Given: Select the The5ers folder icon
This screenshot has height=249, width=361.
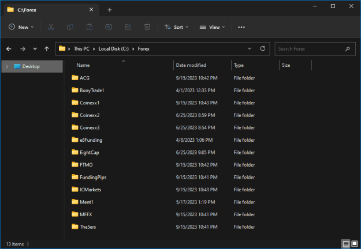Looking at the screenshot, I should 75,227.
